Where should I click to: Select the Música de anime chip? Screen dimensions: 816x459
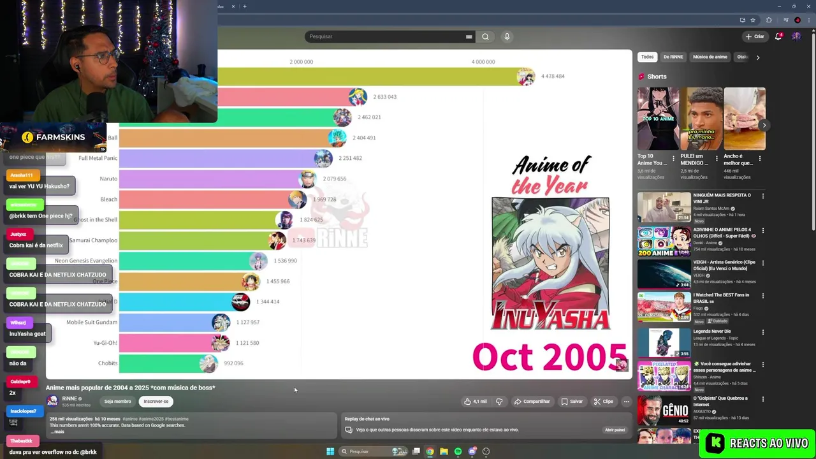[x=710, y=57]
